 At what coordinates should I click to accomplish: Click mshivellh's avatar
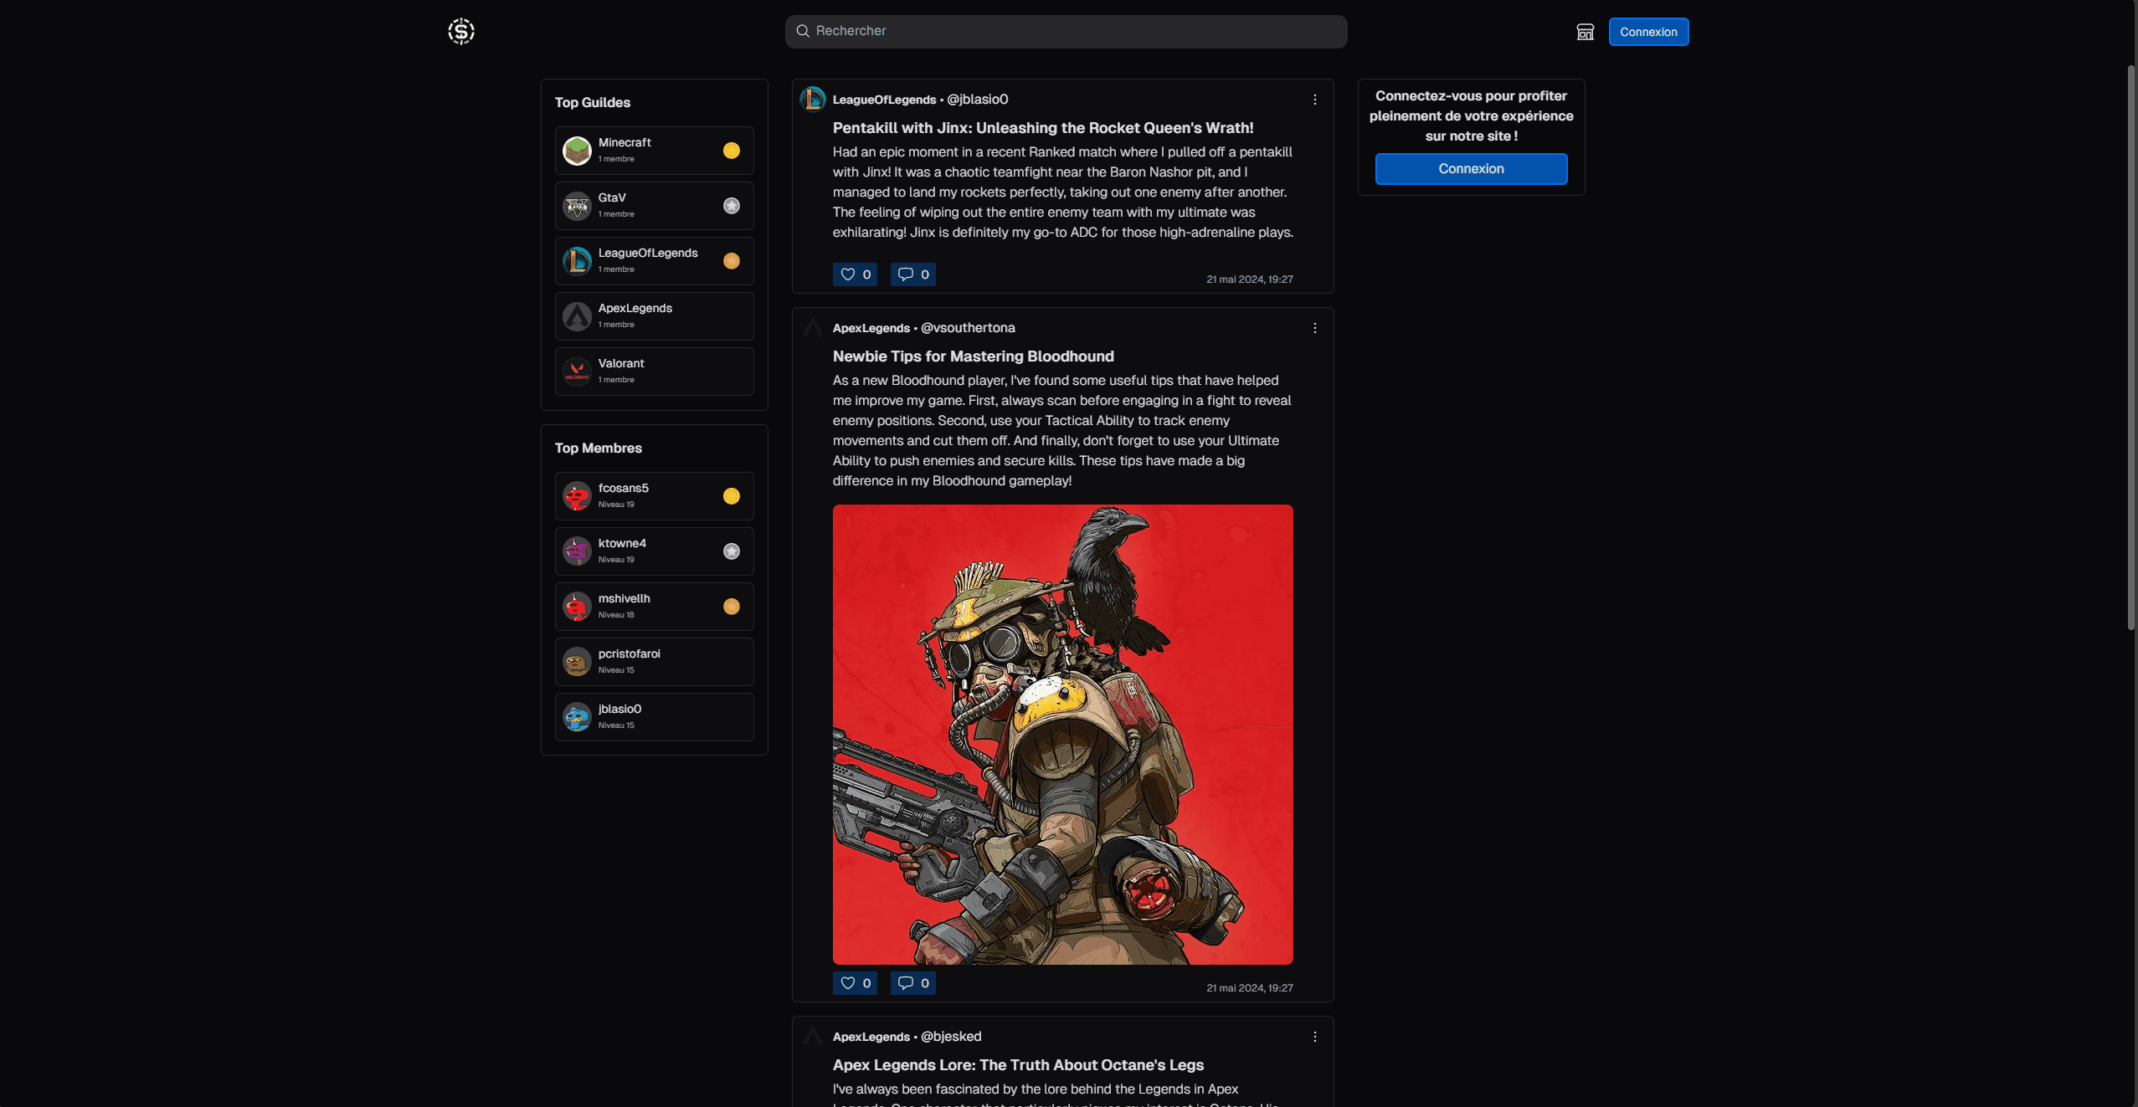(x=577, y=607)
